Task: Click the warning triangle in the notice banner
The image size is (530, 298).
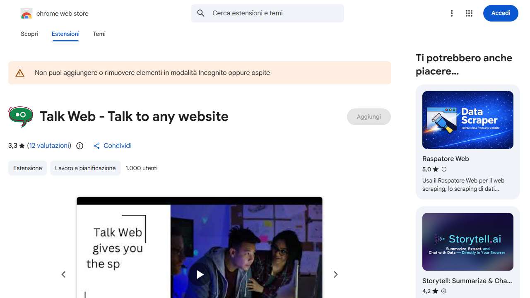Action: point(19,72)
